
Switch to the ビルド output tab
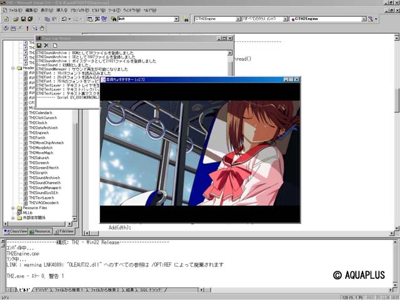(x=24, y=290)
